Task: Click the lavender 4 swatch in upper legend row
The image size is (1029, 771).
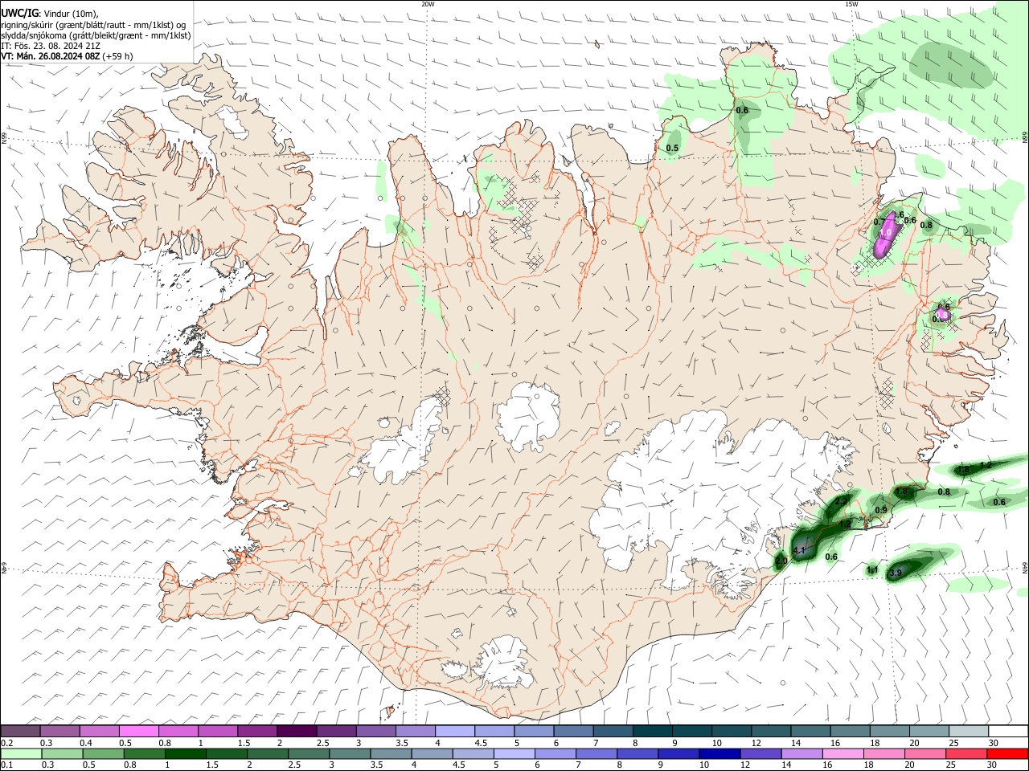Action: coord(454,732)
